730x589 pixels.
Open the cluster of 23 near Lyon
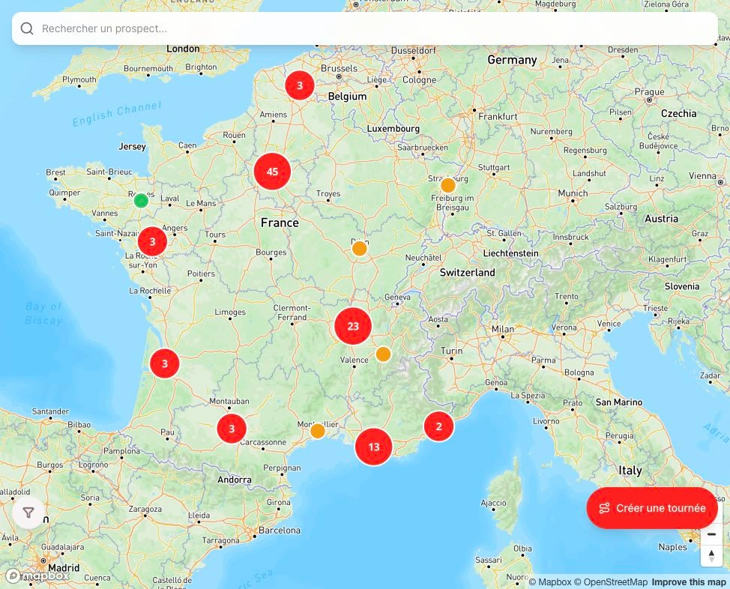(353, 326)
